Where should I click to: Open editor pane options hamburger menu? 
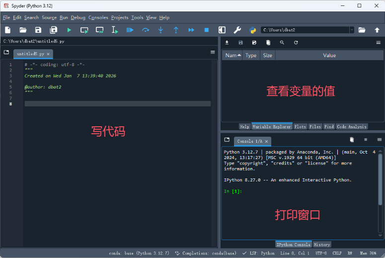(x=213, y=52)
